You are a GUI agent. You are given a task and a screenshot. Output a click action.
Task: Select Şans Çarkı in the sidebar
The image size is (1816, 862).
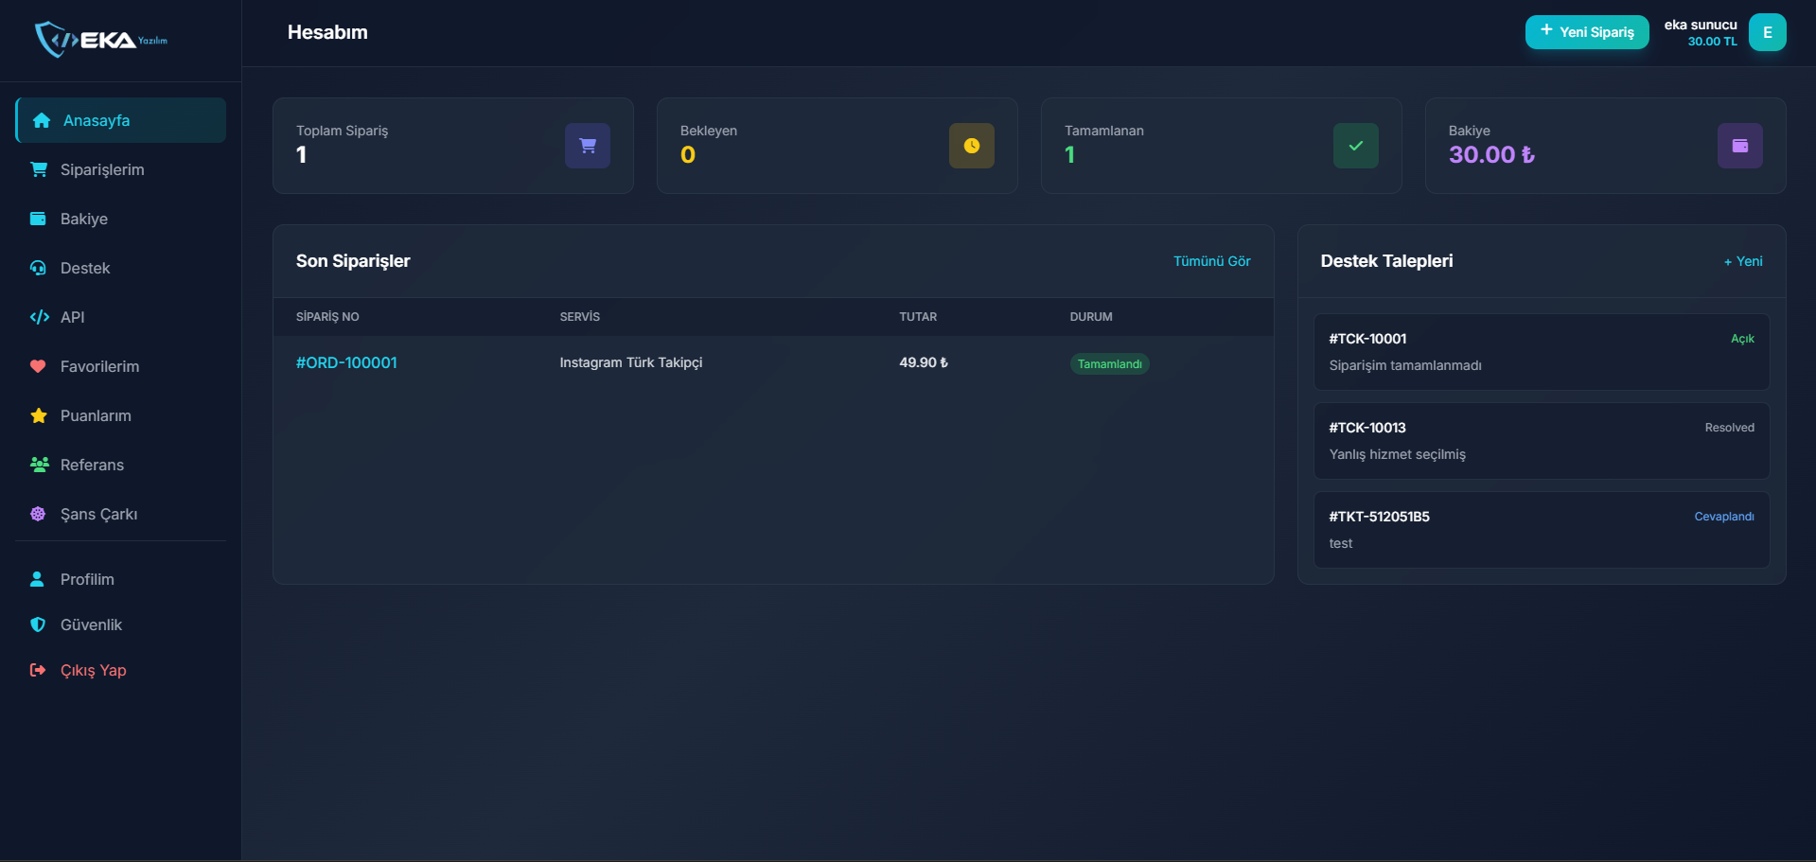click(x=98, y=514)
